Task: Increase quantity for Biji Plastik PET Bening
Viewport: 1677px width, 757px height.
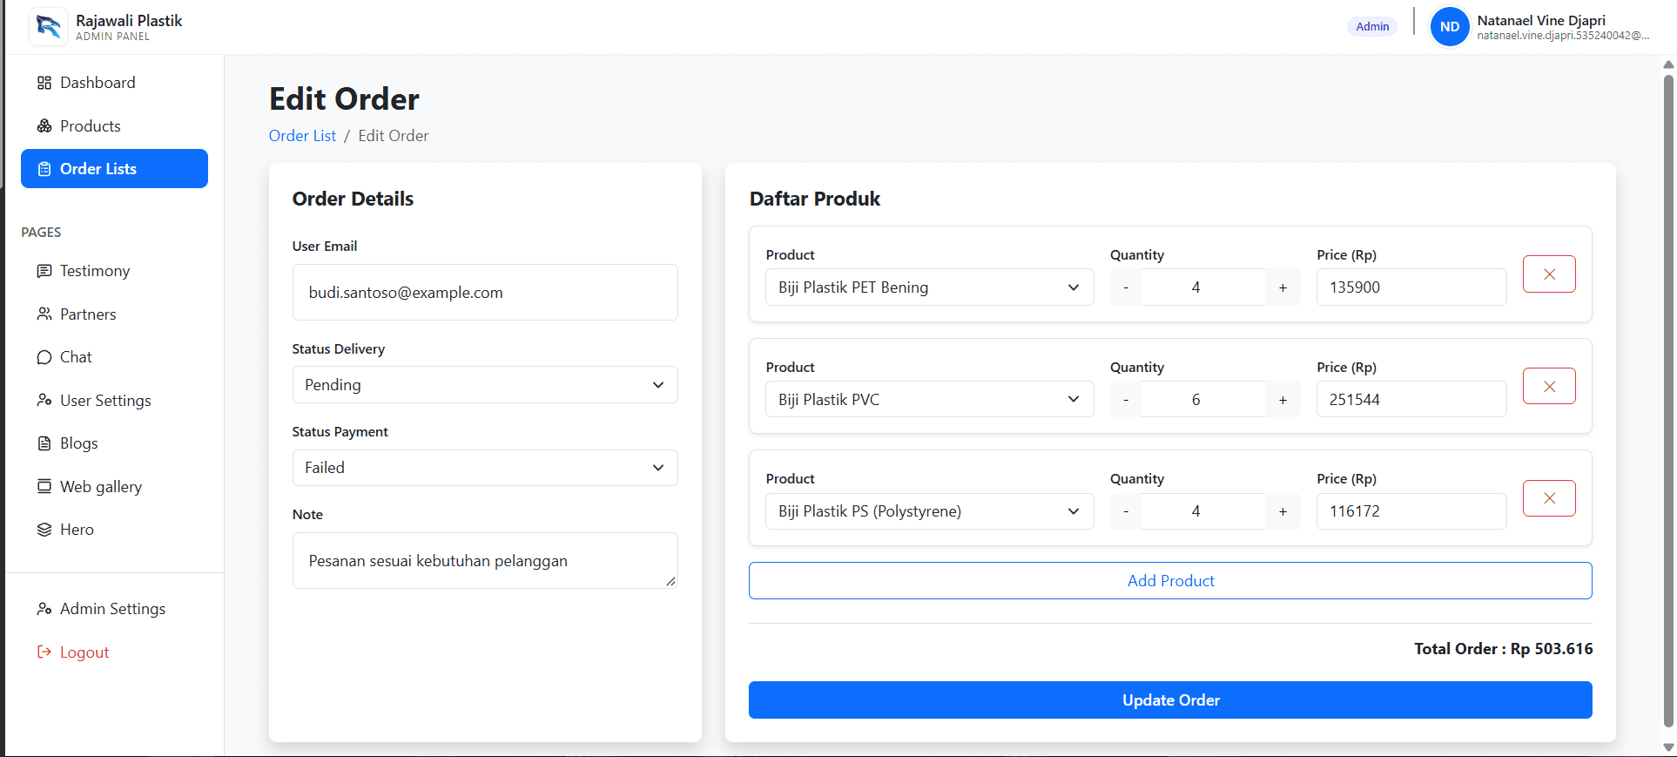Action: point(1283,287)
